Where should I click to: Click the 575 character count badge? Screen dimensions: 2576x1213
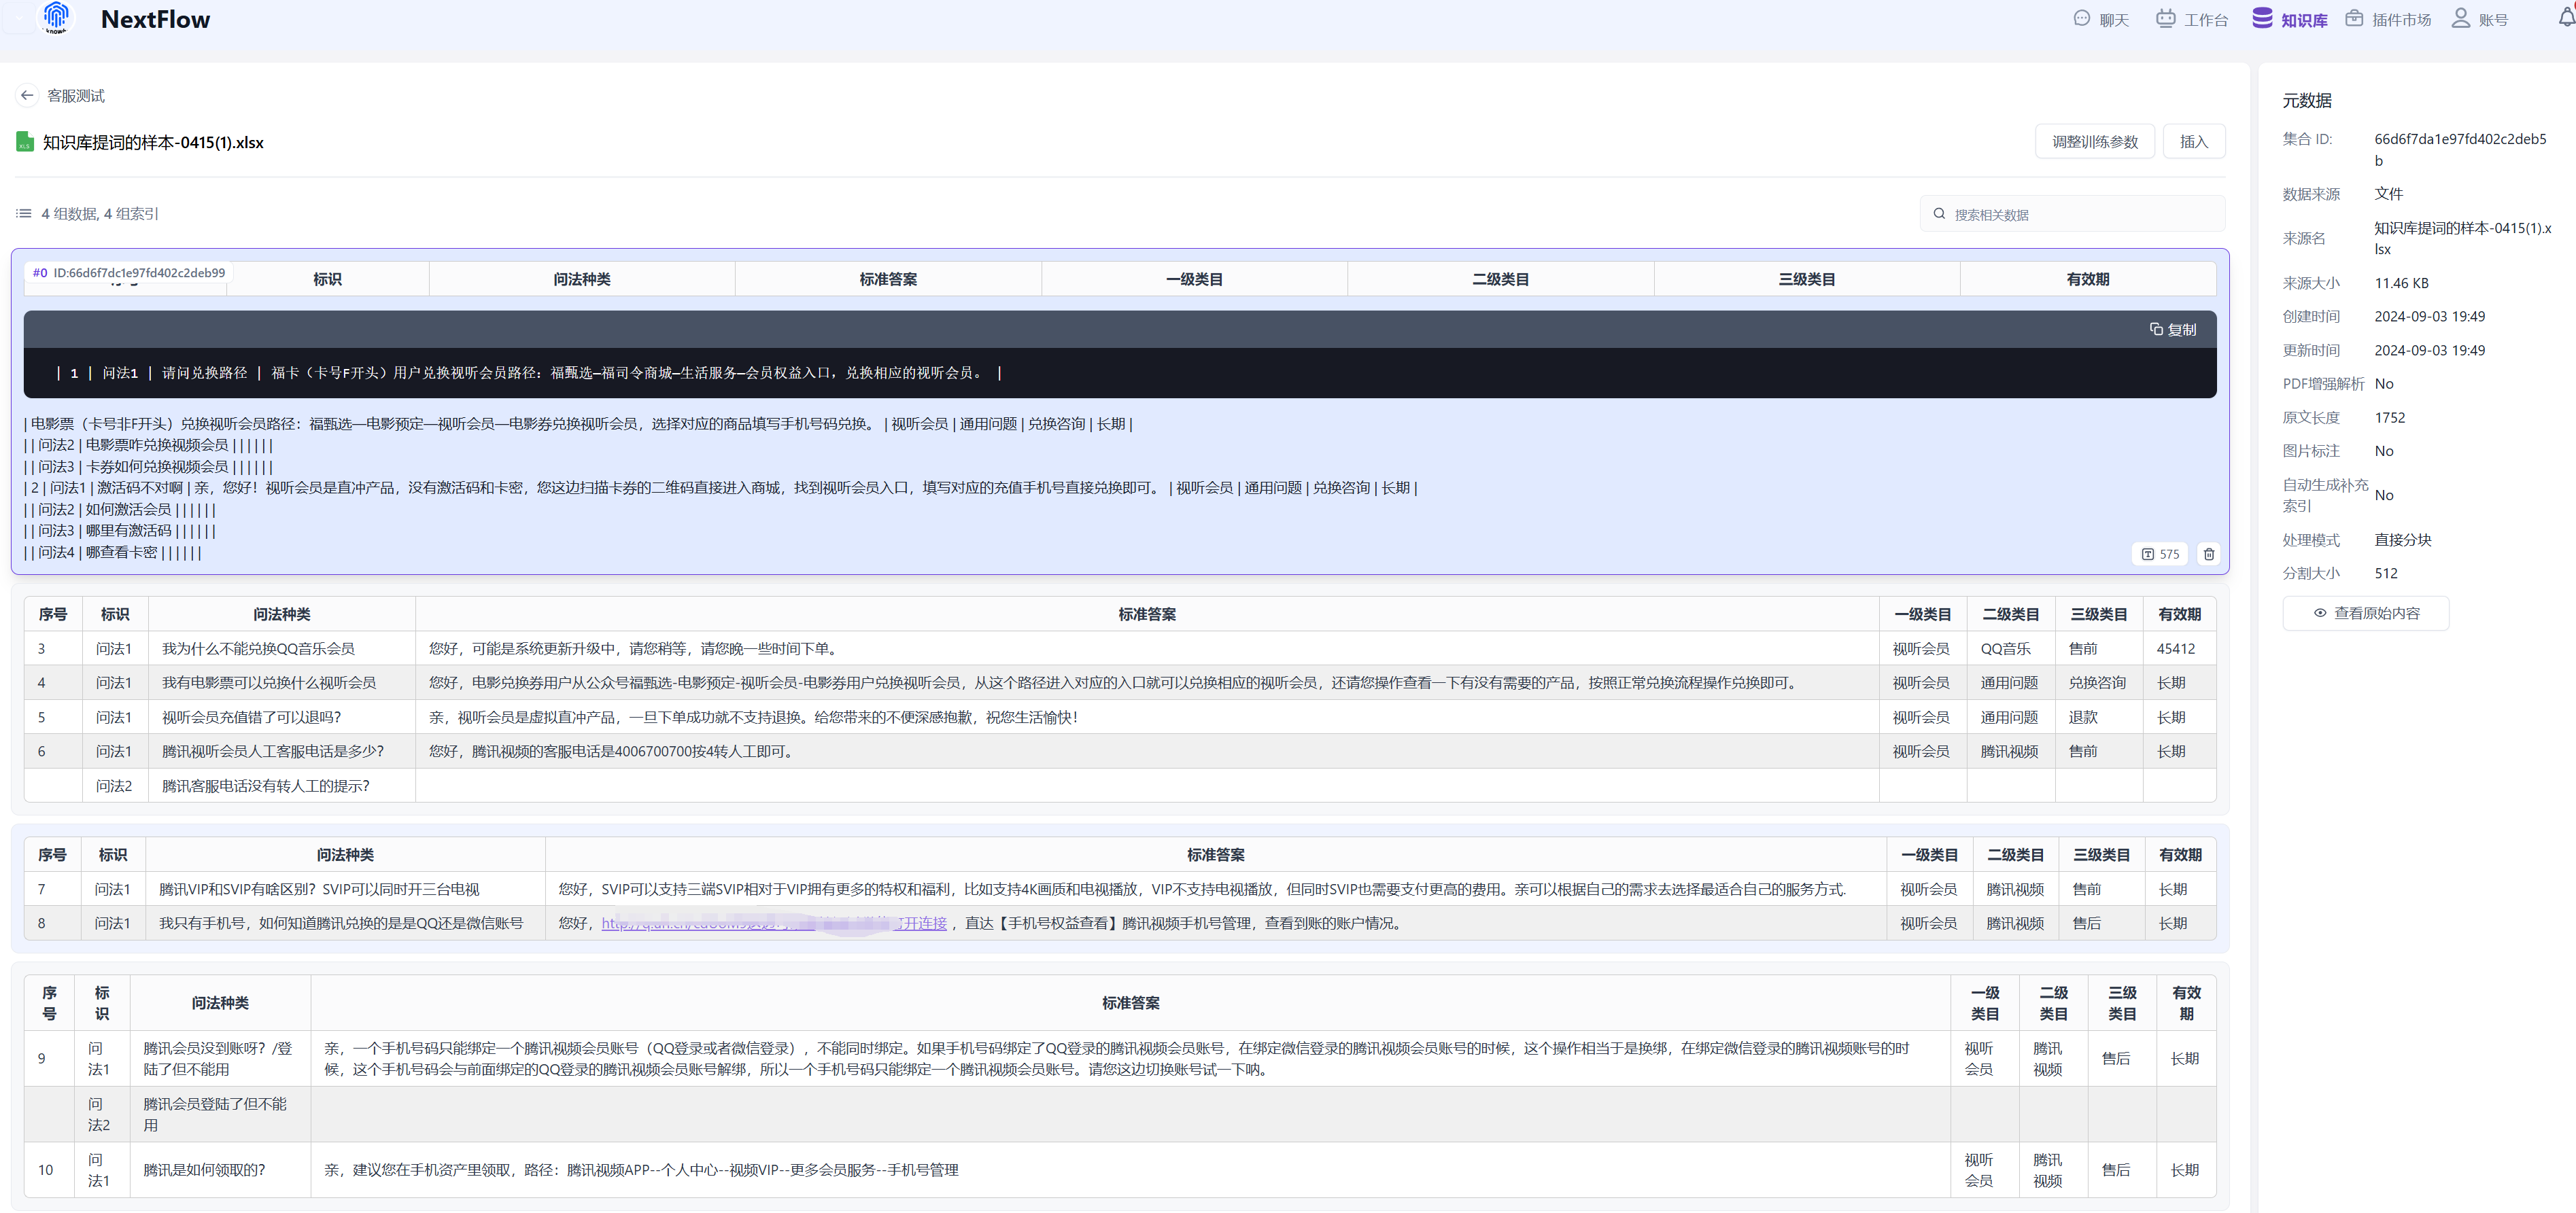2160,555
